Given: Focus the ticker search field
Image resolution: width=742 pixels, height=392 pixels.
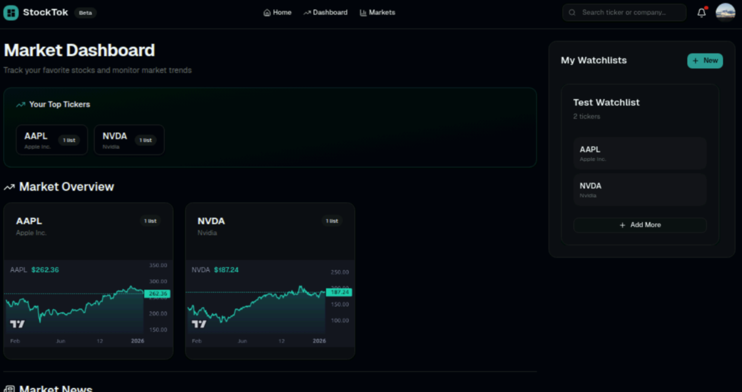Looking at the screenshot, I should pyautogui.click(x=624, y=13).
